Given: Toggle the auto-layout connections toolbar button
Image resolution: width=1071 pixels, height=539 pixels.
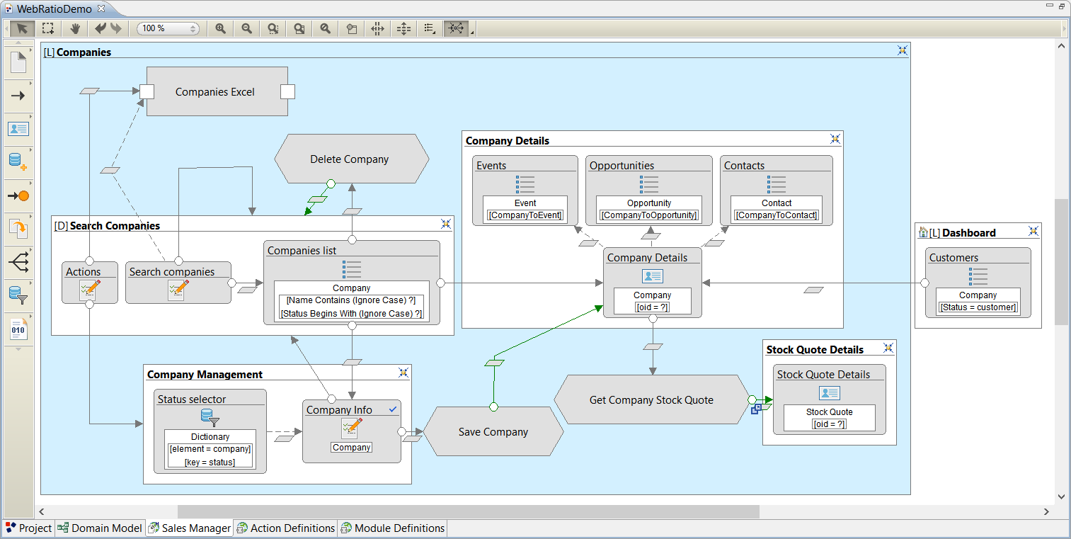Looking at the screenshot, I should [456, 28].
